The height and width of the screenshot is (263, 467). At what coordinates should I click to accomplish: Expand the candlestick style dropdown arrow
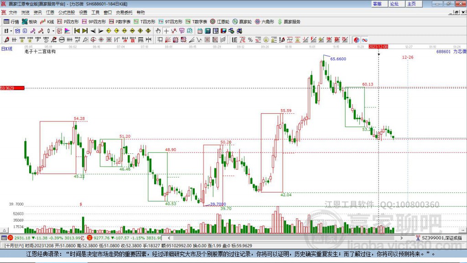click(x=53, y=31)
